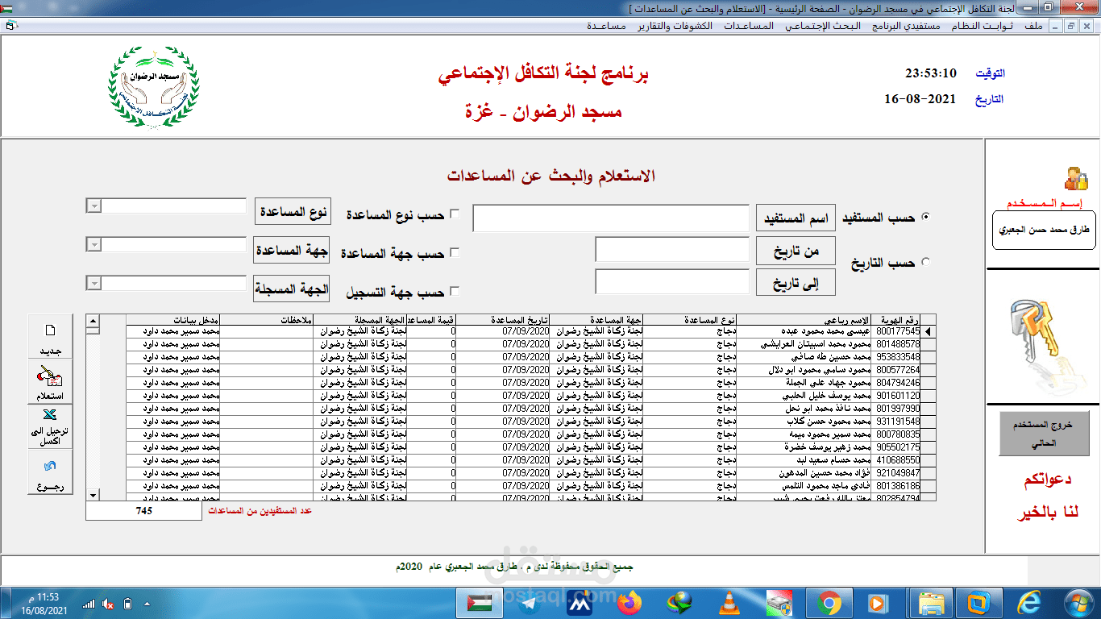Click the installer disc taskbar icon
The height and width of the screenshot is (619, 1101).
point(779,603)
